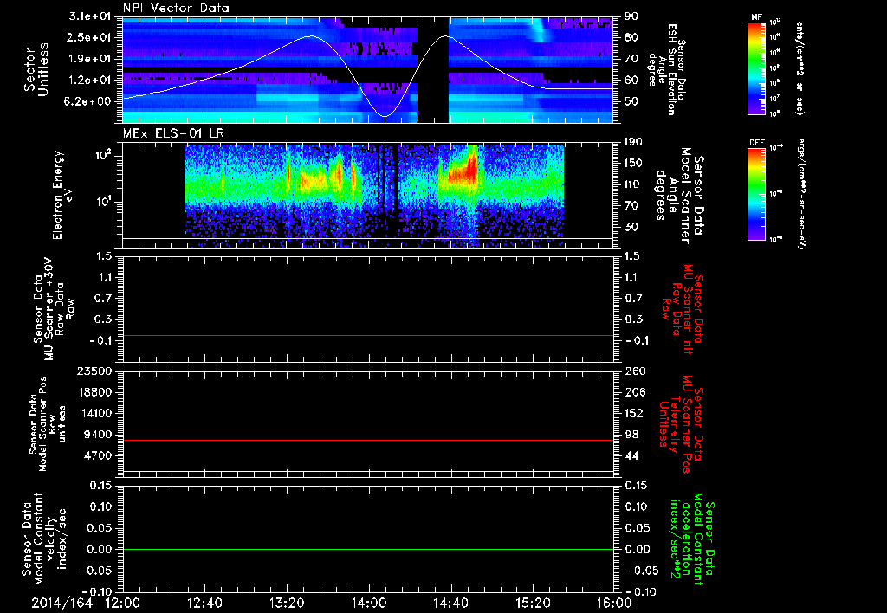
Task: Click the "1.9e+01" sector tick label
Action: tap(90, 59)
